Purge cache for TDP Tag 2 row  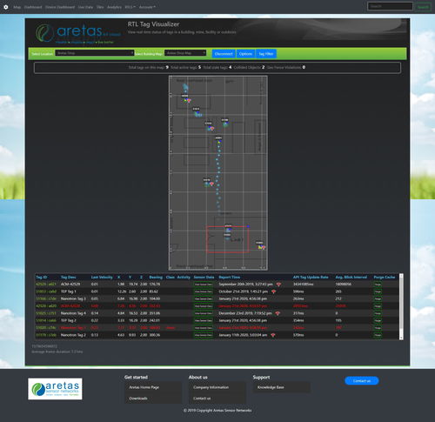click(x=378, y=320)
